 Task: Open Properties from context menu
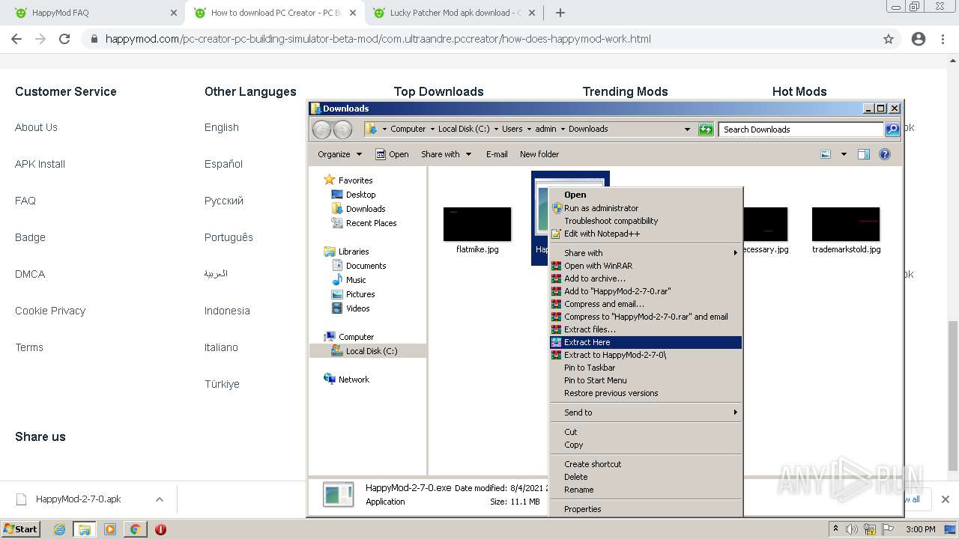click(646, 509)
